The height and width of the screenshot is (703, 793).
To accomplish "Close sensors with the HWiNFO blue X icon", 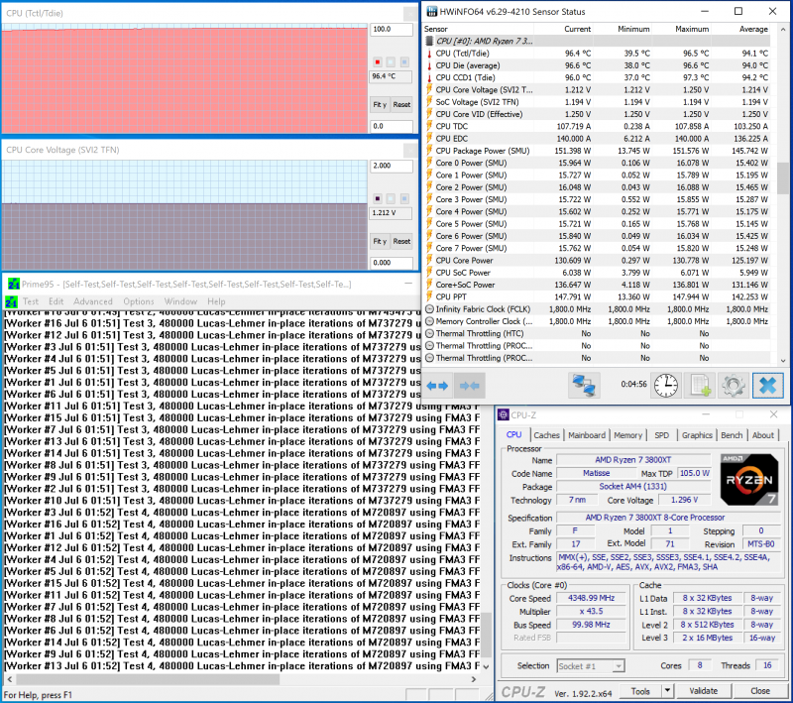I will (x=767, y=386).
